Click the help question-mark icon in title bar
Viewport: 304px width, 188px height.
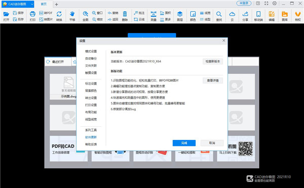(x=258, y=4)
